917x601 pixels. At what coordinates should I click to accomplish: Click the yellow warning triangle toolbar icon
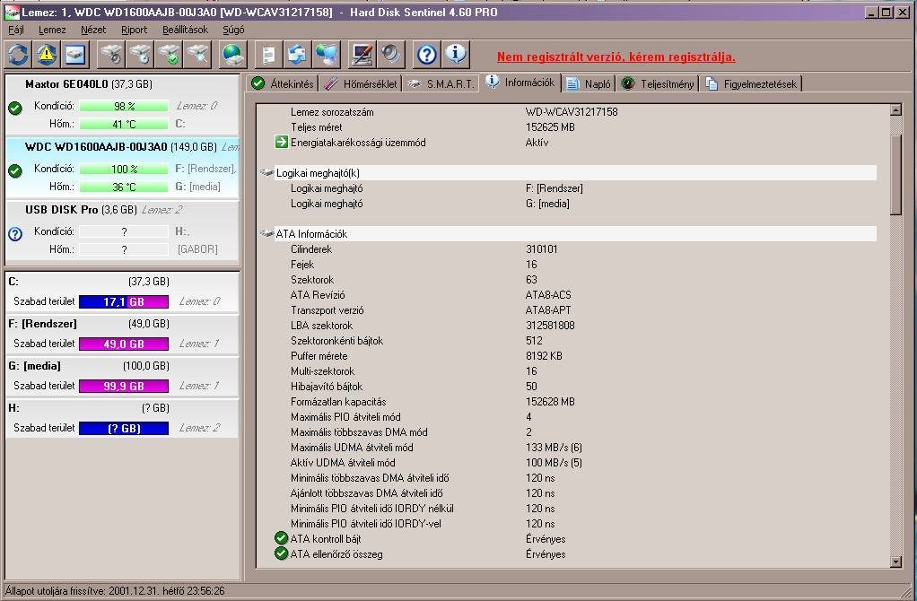point(47,55)
